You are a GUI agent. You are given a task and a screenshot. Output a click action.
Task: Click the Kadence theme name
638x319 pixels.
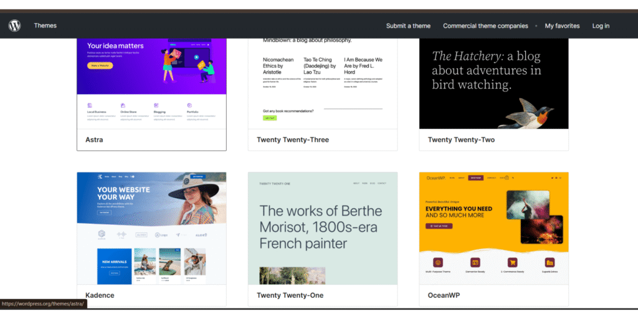[100, 295]
